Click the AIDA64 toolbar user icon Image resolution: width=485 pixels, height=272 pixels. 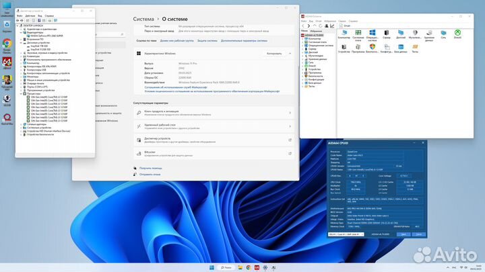[326, 26]
